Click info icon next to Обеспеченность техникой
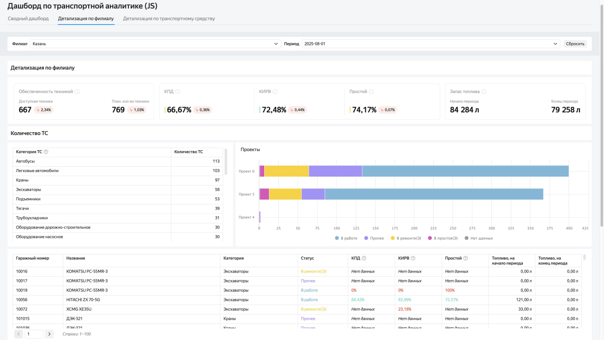 coord(77,92)
